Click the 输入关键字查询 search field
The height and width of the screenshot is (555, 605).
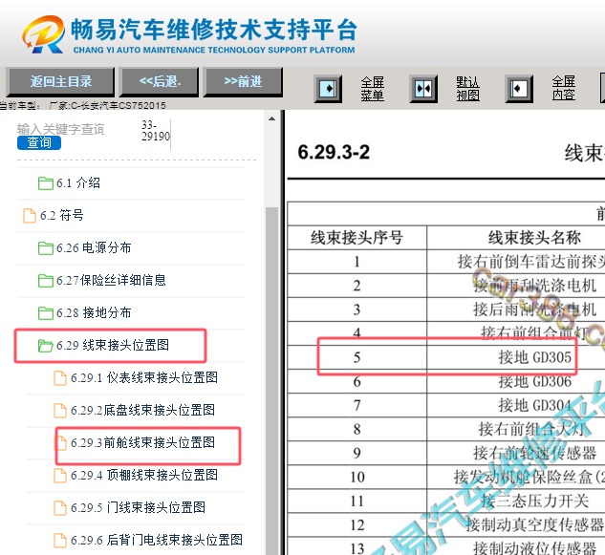pyautogui.click(x=60, y=129)
